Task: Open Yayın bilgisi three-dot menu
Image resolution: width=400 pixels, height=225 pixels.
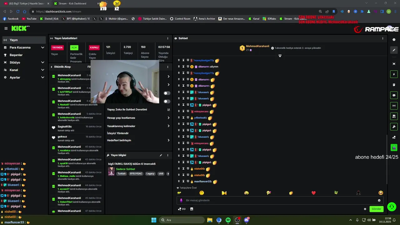Action: coord(168,155)
